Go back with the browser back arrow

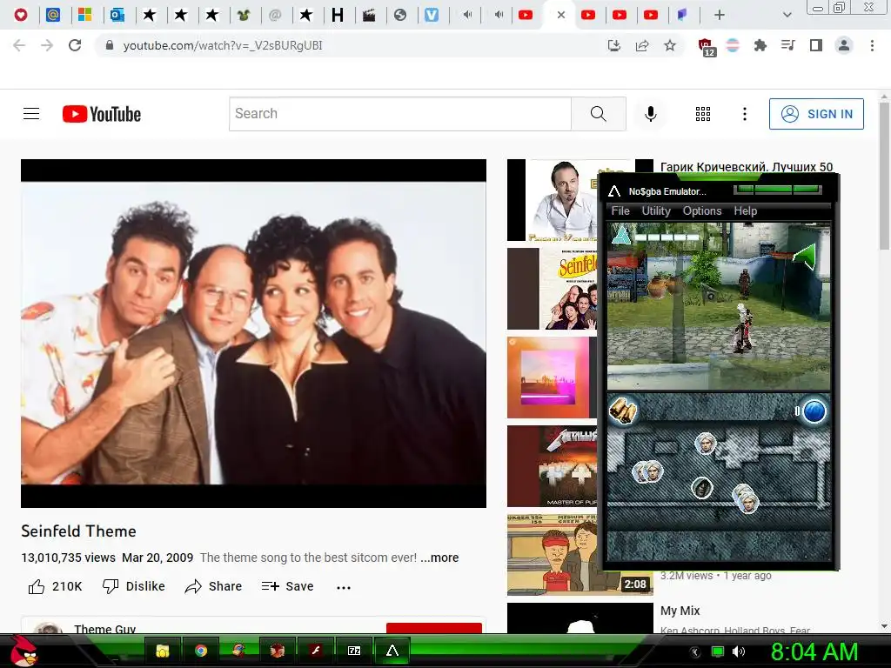click(x=19, y=45)
